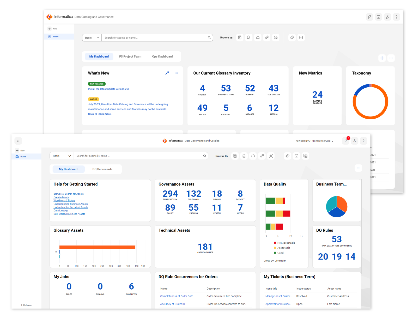The width and height of the screenshot is (413, 319).
Task: Click New in front window sidebar
Action: (x=20, y=150)
